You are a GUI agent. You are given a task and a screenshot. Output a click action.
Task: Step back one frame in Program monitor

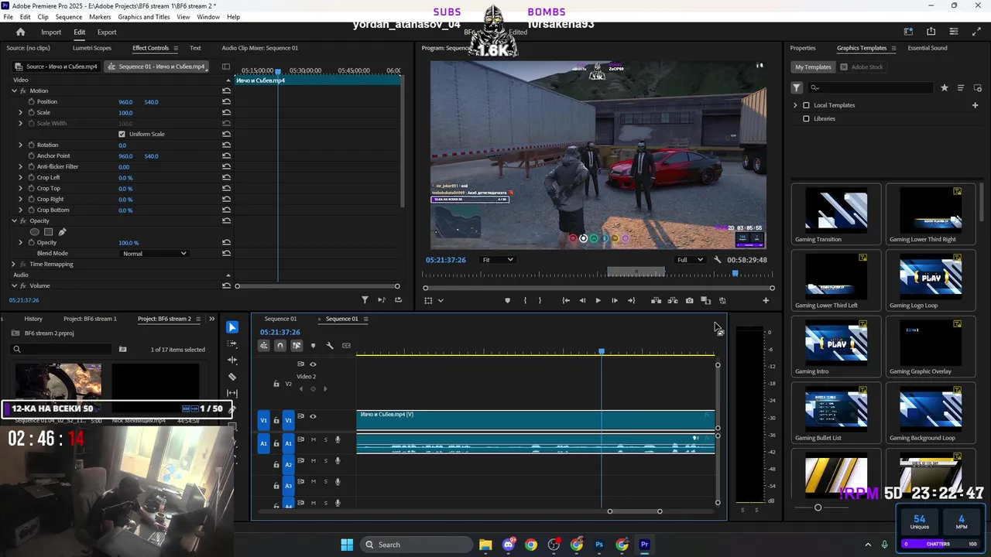[582, 300]
